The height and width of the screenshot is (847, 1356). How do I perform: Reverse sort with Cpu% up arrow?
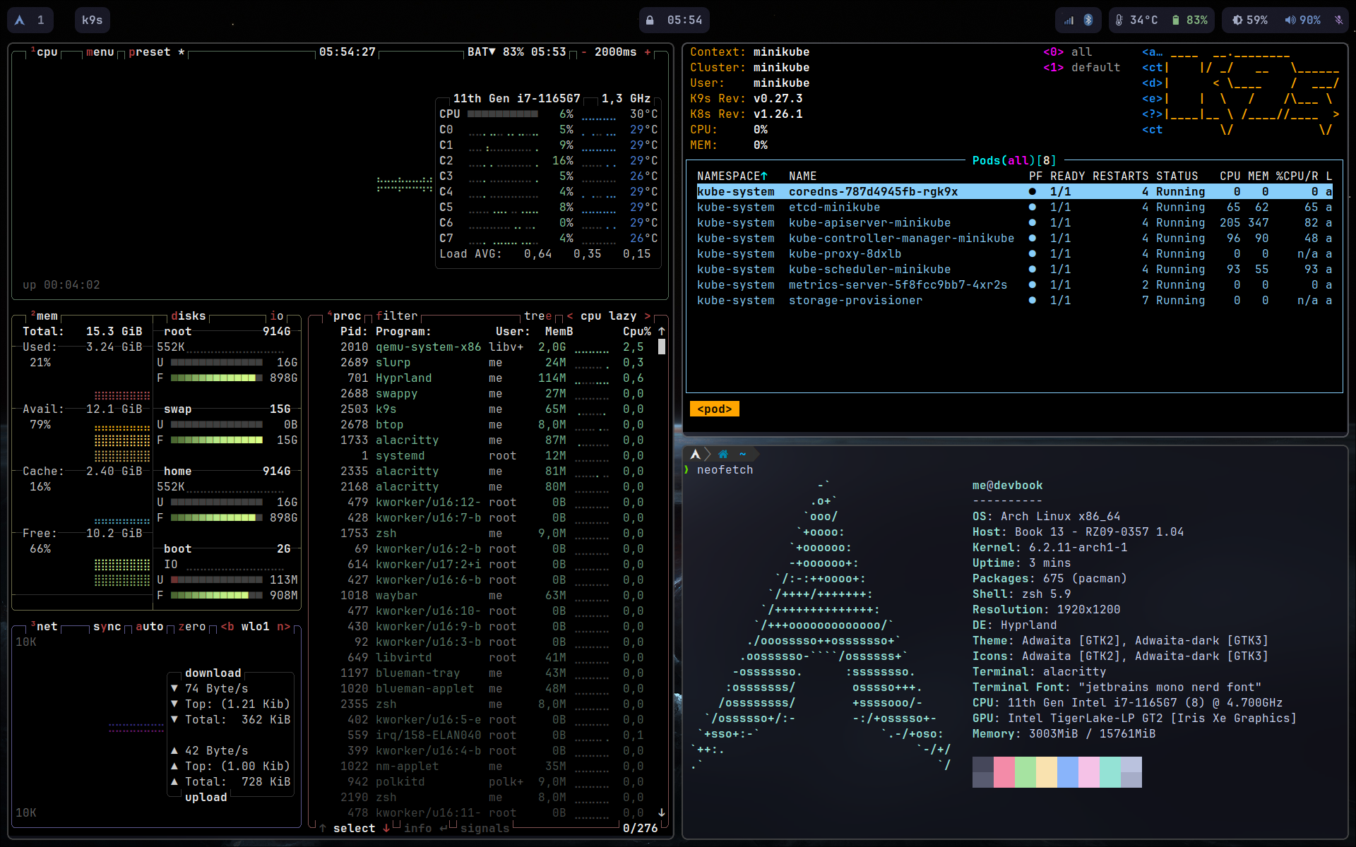click(x=662, y=332)
